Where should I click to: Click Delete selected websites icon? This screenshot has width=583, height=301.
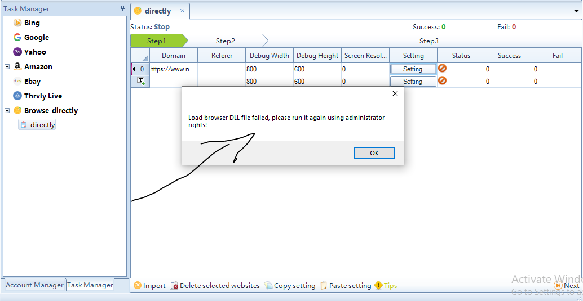click(174, 286)
